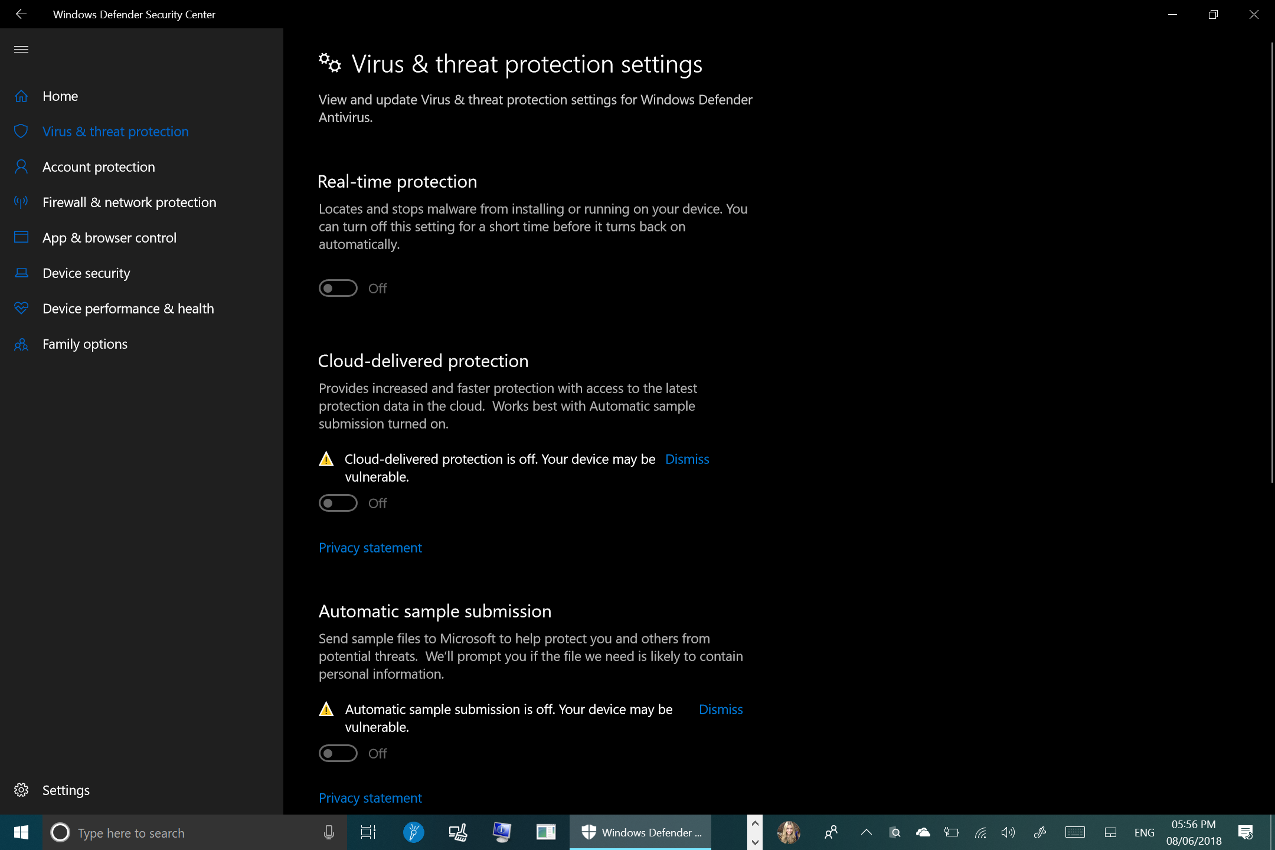Viewport: 1275px width, 850px height.
Task: Open the Wi-Fi network tray icon
Action: tap(980, 833)
